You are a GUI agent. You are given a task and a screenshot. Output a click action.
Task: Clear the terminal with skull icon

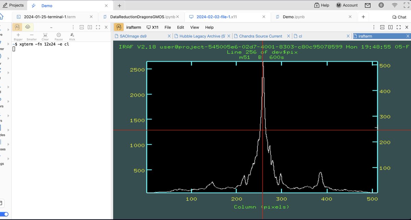click(45, 37)
